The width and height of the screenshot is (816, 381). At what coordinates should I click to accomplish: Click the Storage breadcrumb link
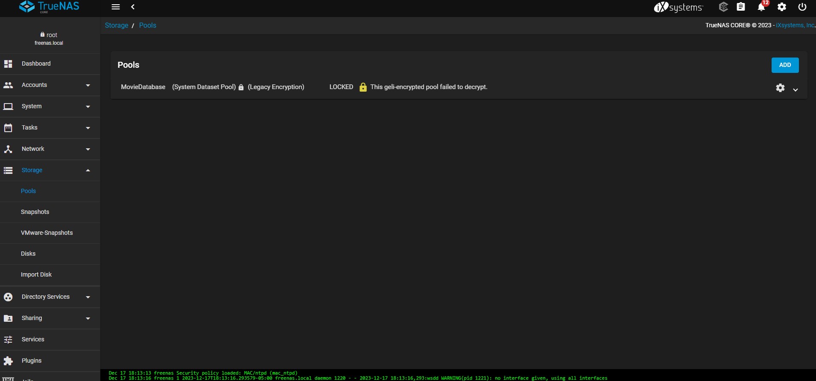tap(117, 26)
